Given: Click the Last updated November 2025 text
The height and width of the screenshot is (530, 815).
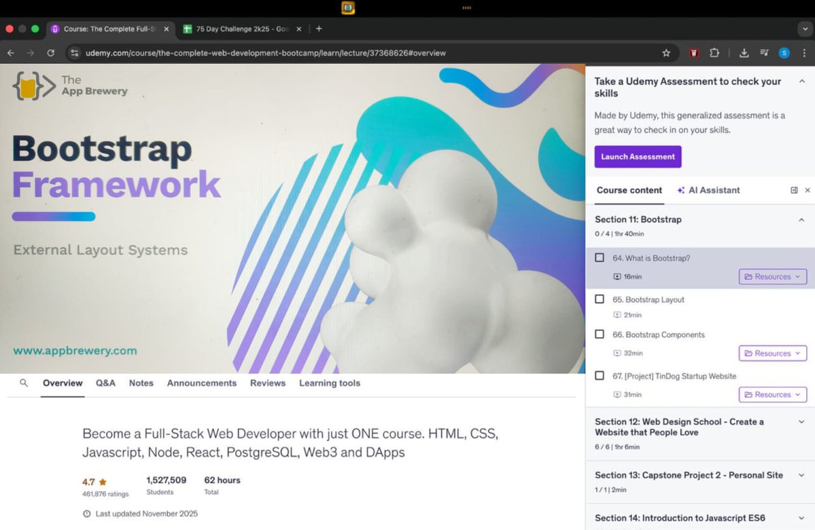Looking at the screenshot, I should pyautogui.click(x=147, y=514).
